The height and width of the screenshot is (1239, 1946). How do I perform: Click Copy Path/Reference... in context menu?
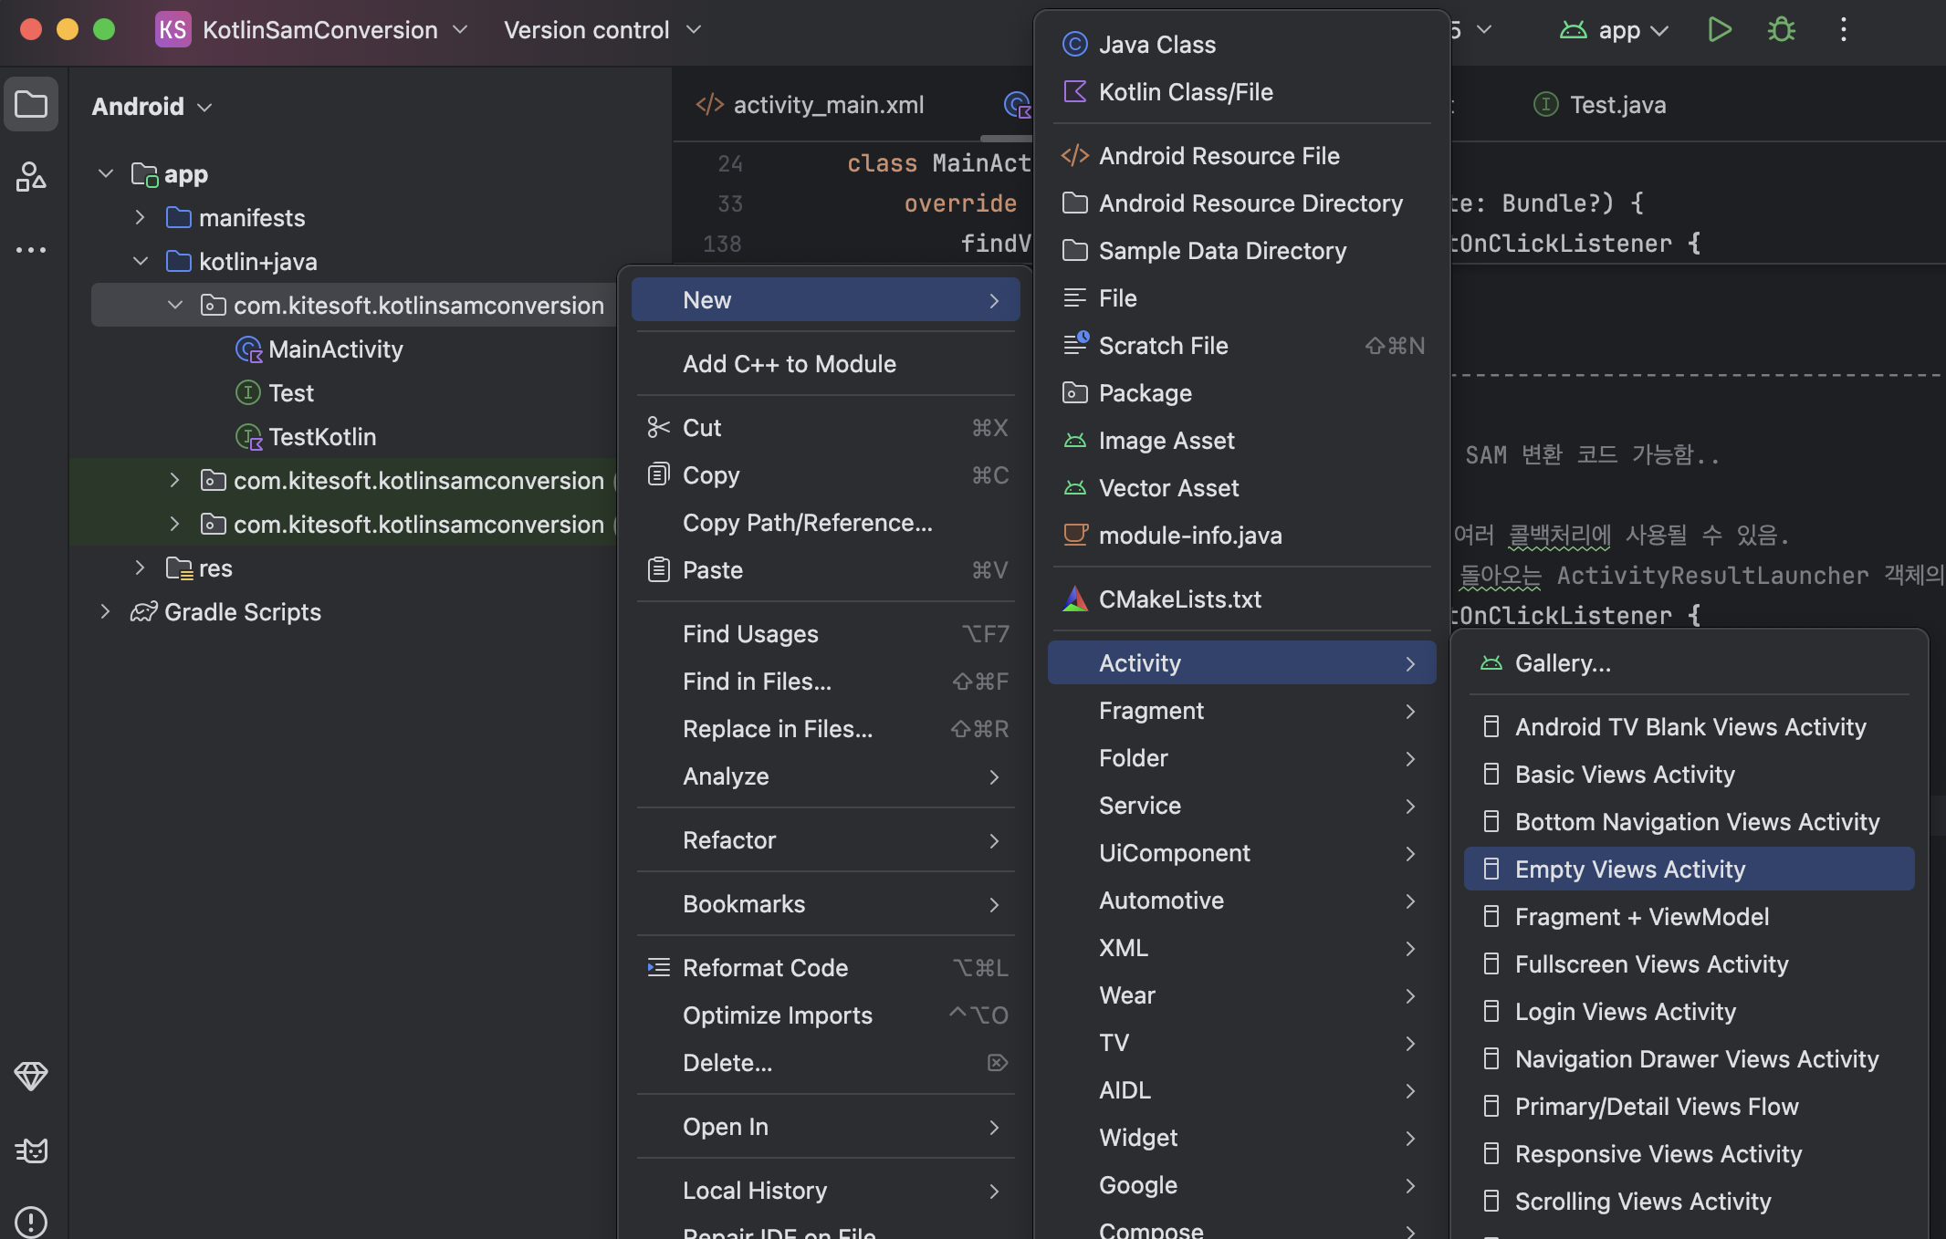pyautogui.click(x=807, y=523)
